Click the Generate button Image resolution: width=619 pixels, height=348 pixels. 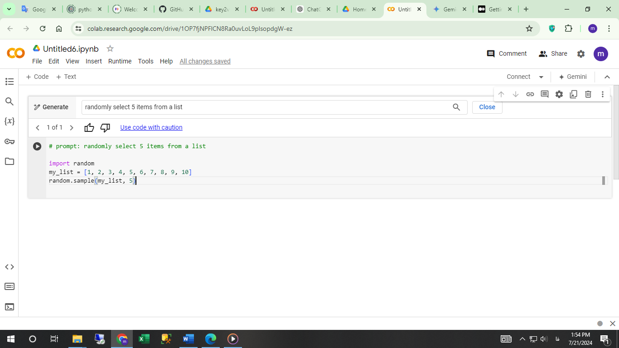51,107
